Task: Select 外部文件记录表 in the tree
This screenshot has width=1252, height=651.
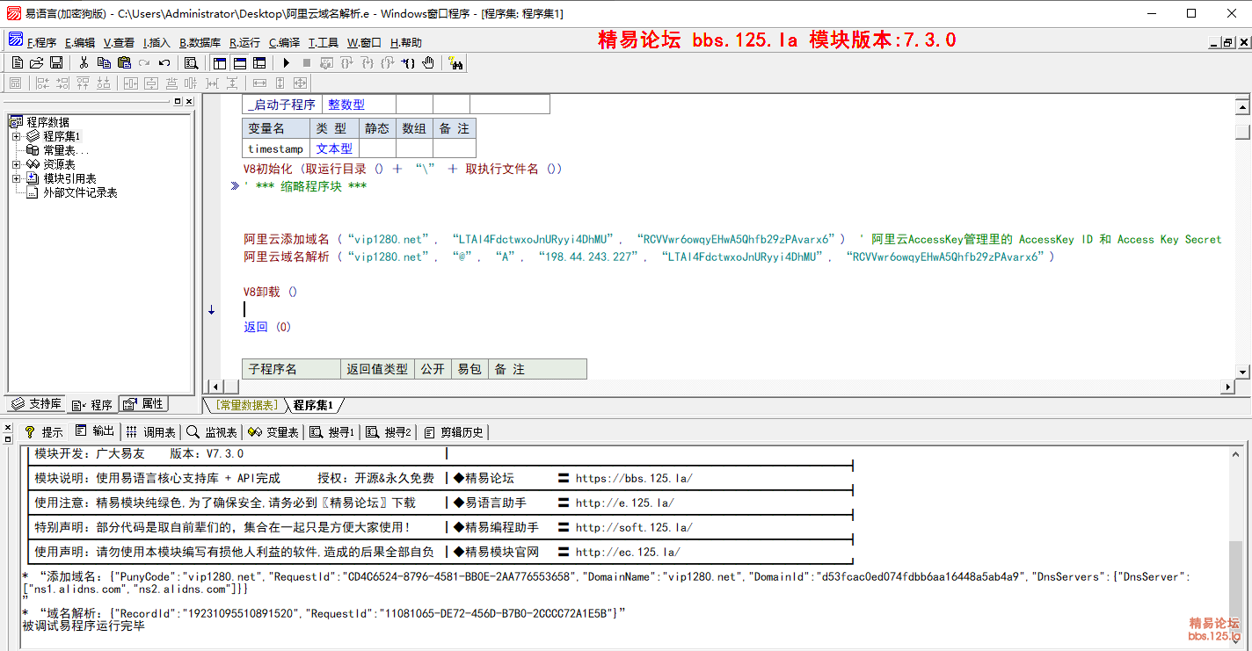Action: [80, 192]
